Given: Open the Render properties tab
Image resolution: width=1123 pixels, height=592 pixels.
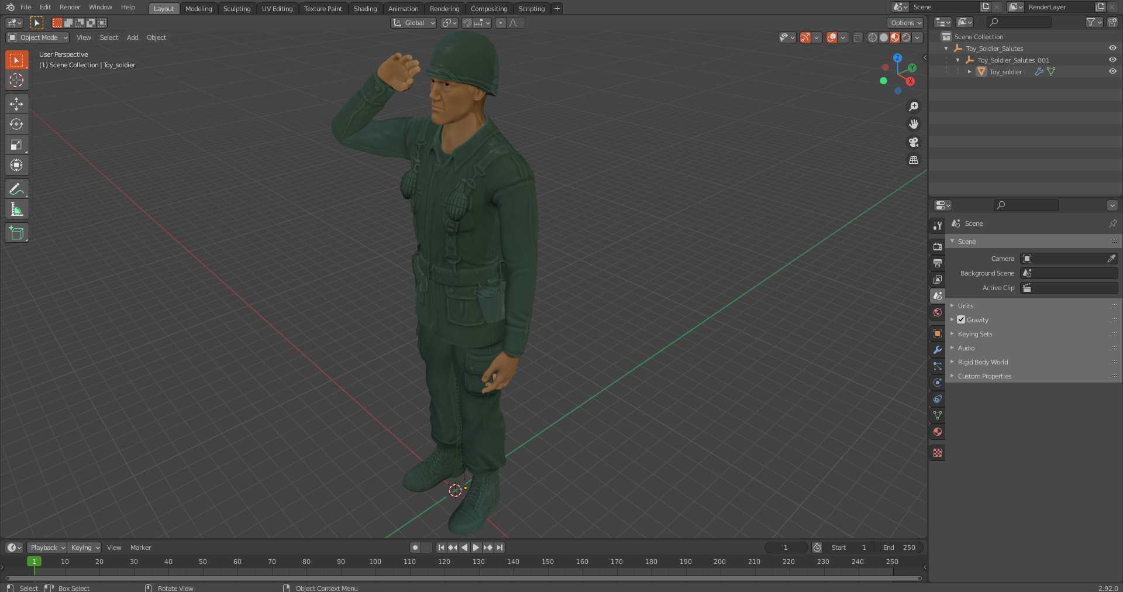Looking at the screenshot, I should coord(938,247).
